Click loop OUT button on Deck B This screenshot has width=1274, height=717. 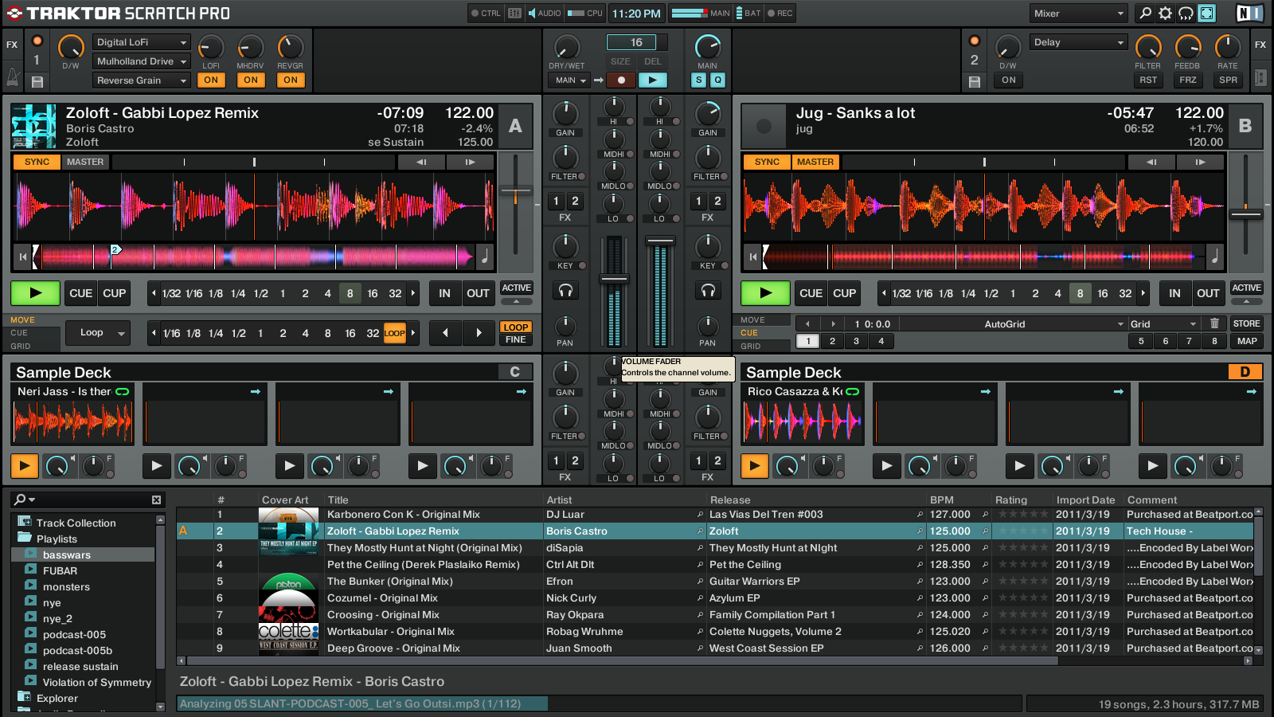click(x=1208, y=293)
